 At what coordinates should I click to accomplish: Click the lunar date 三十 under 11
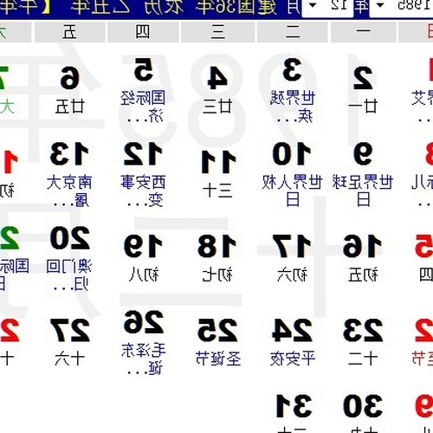click(217, 191)
